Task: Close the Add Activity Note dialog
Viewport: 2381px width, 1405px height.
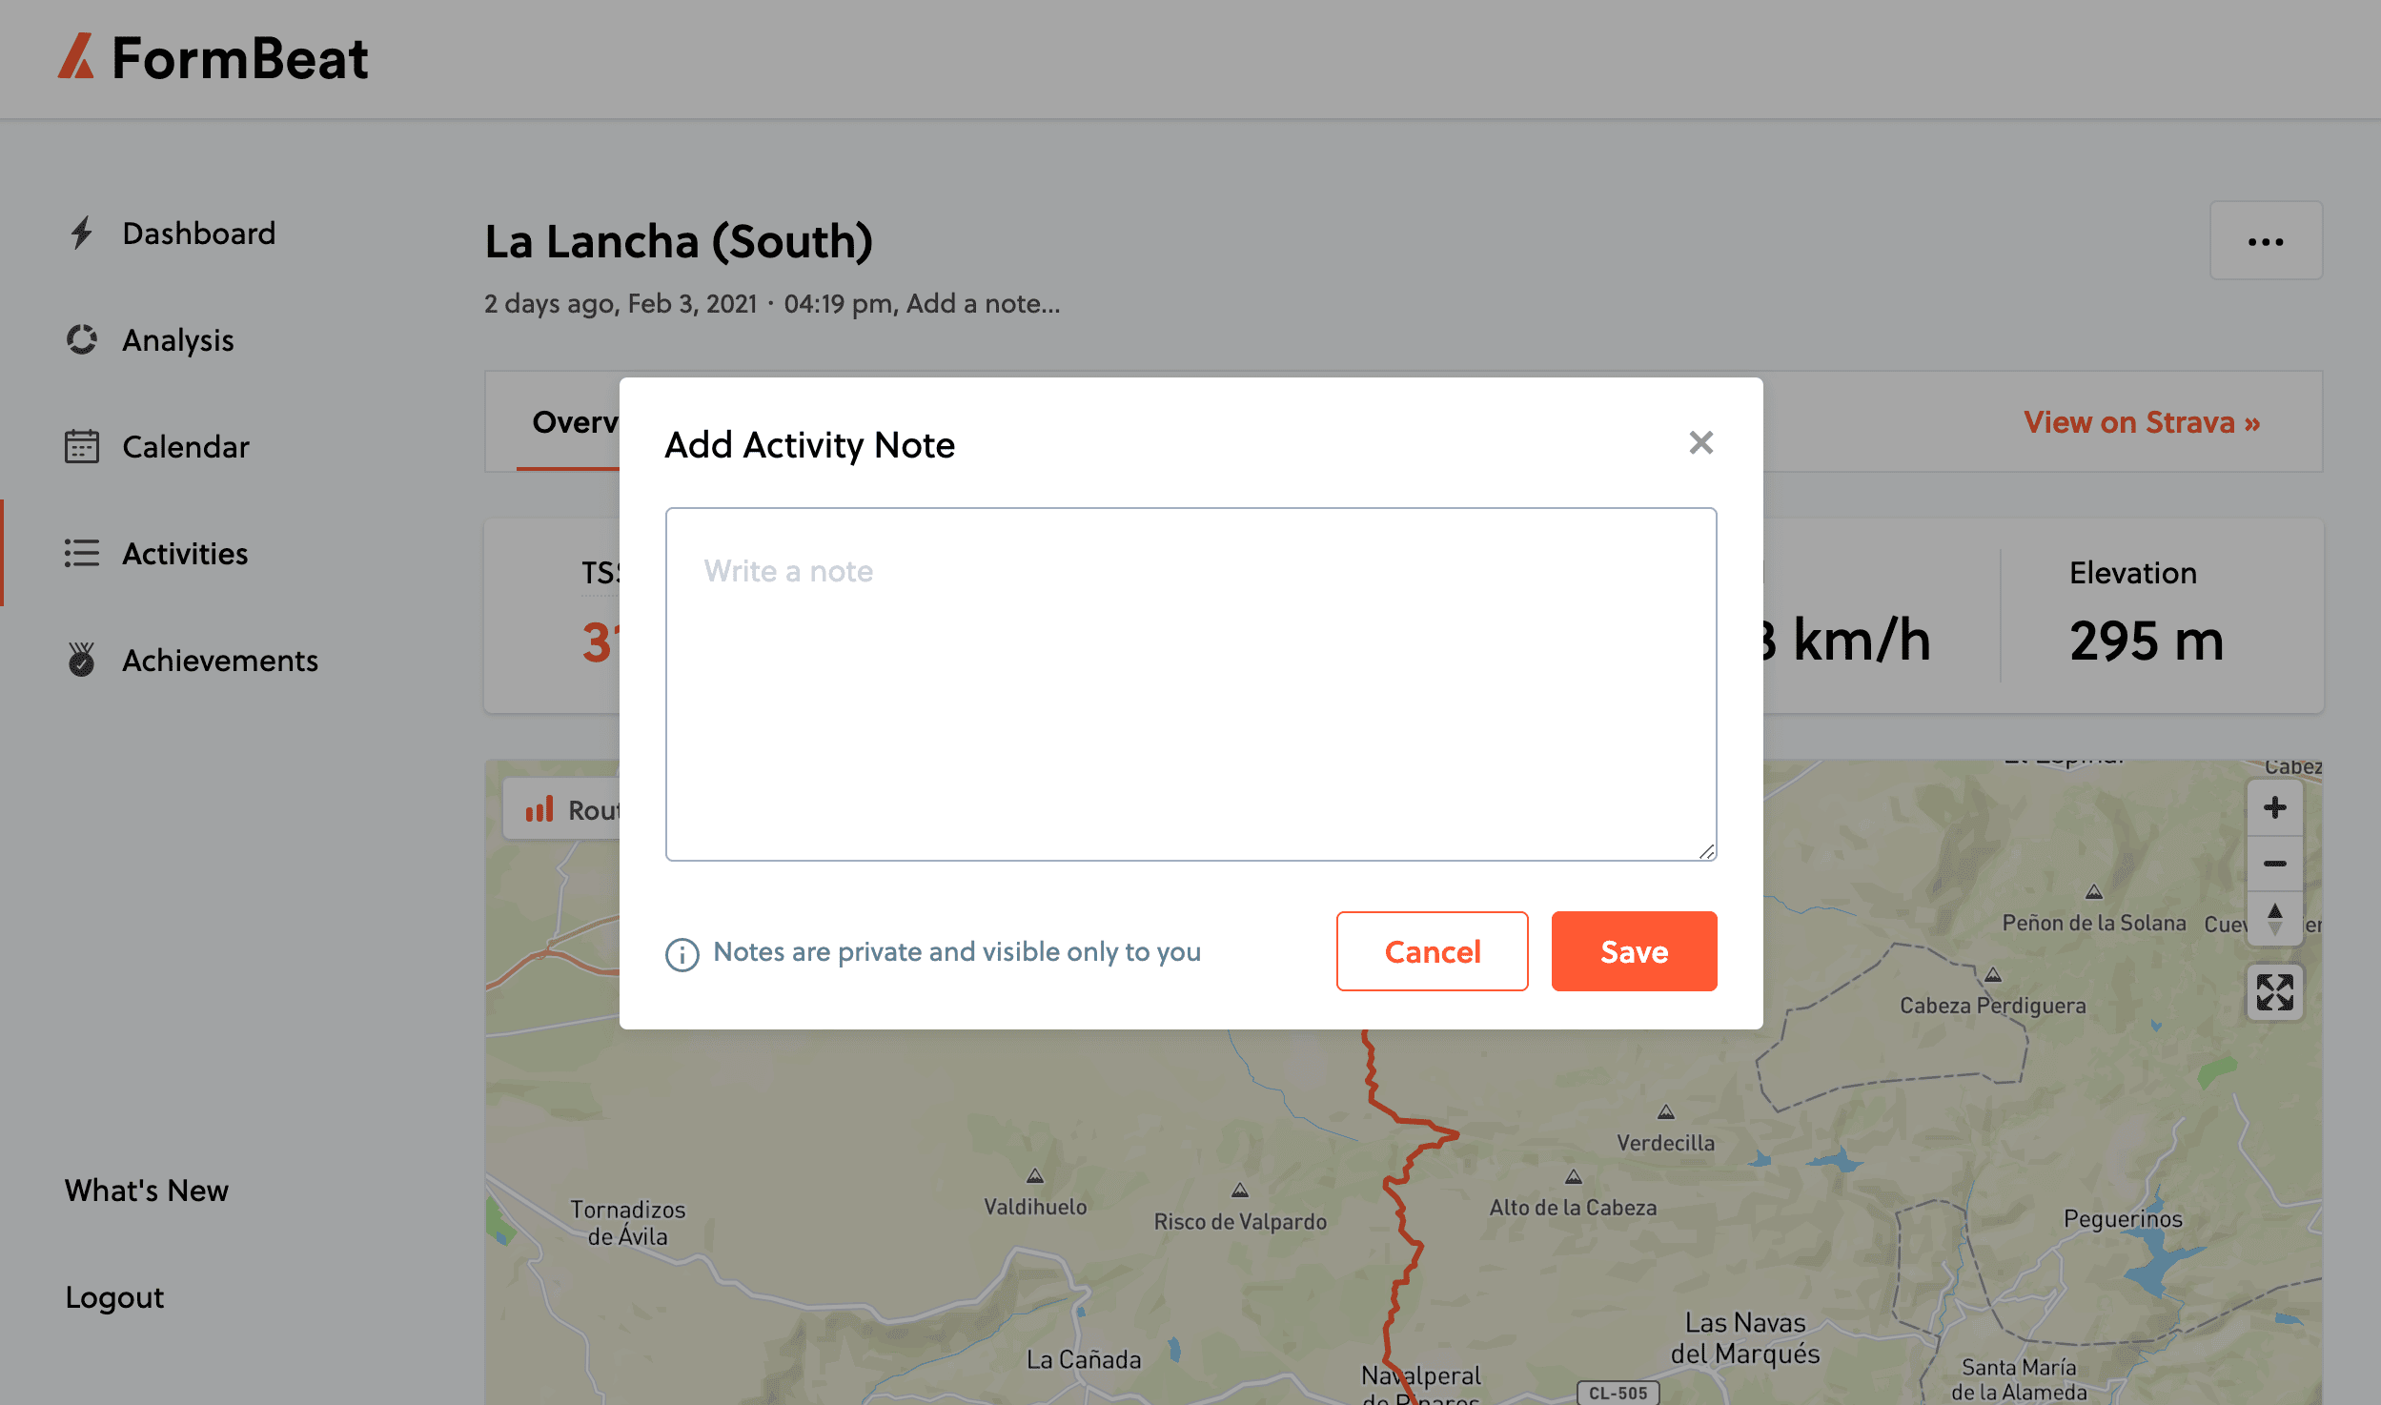Action: pyautogui.click(x=1700, y=443)
